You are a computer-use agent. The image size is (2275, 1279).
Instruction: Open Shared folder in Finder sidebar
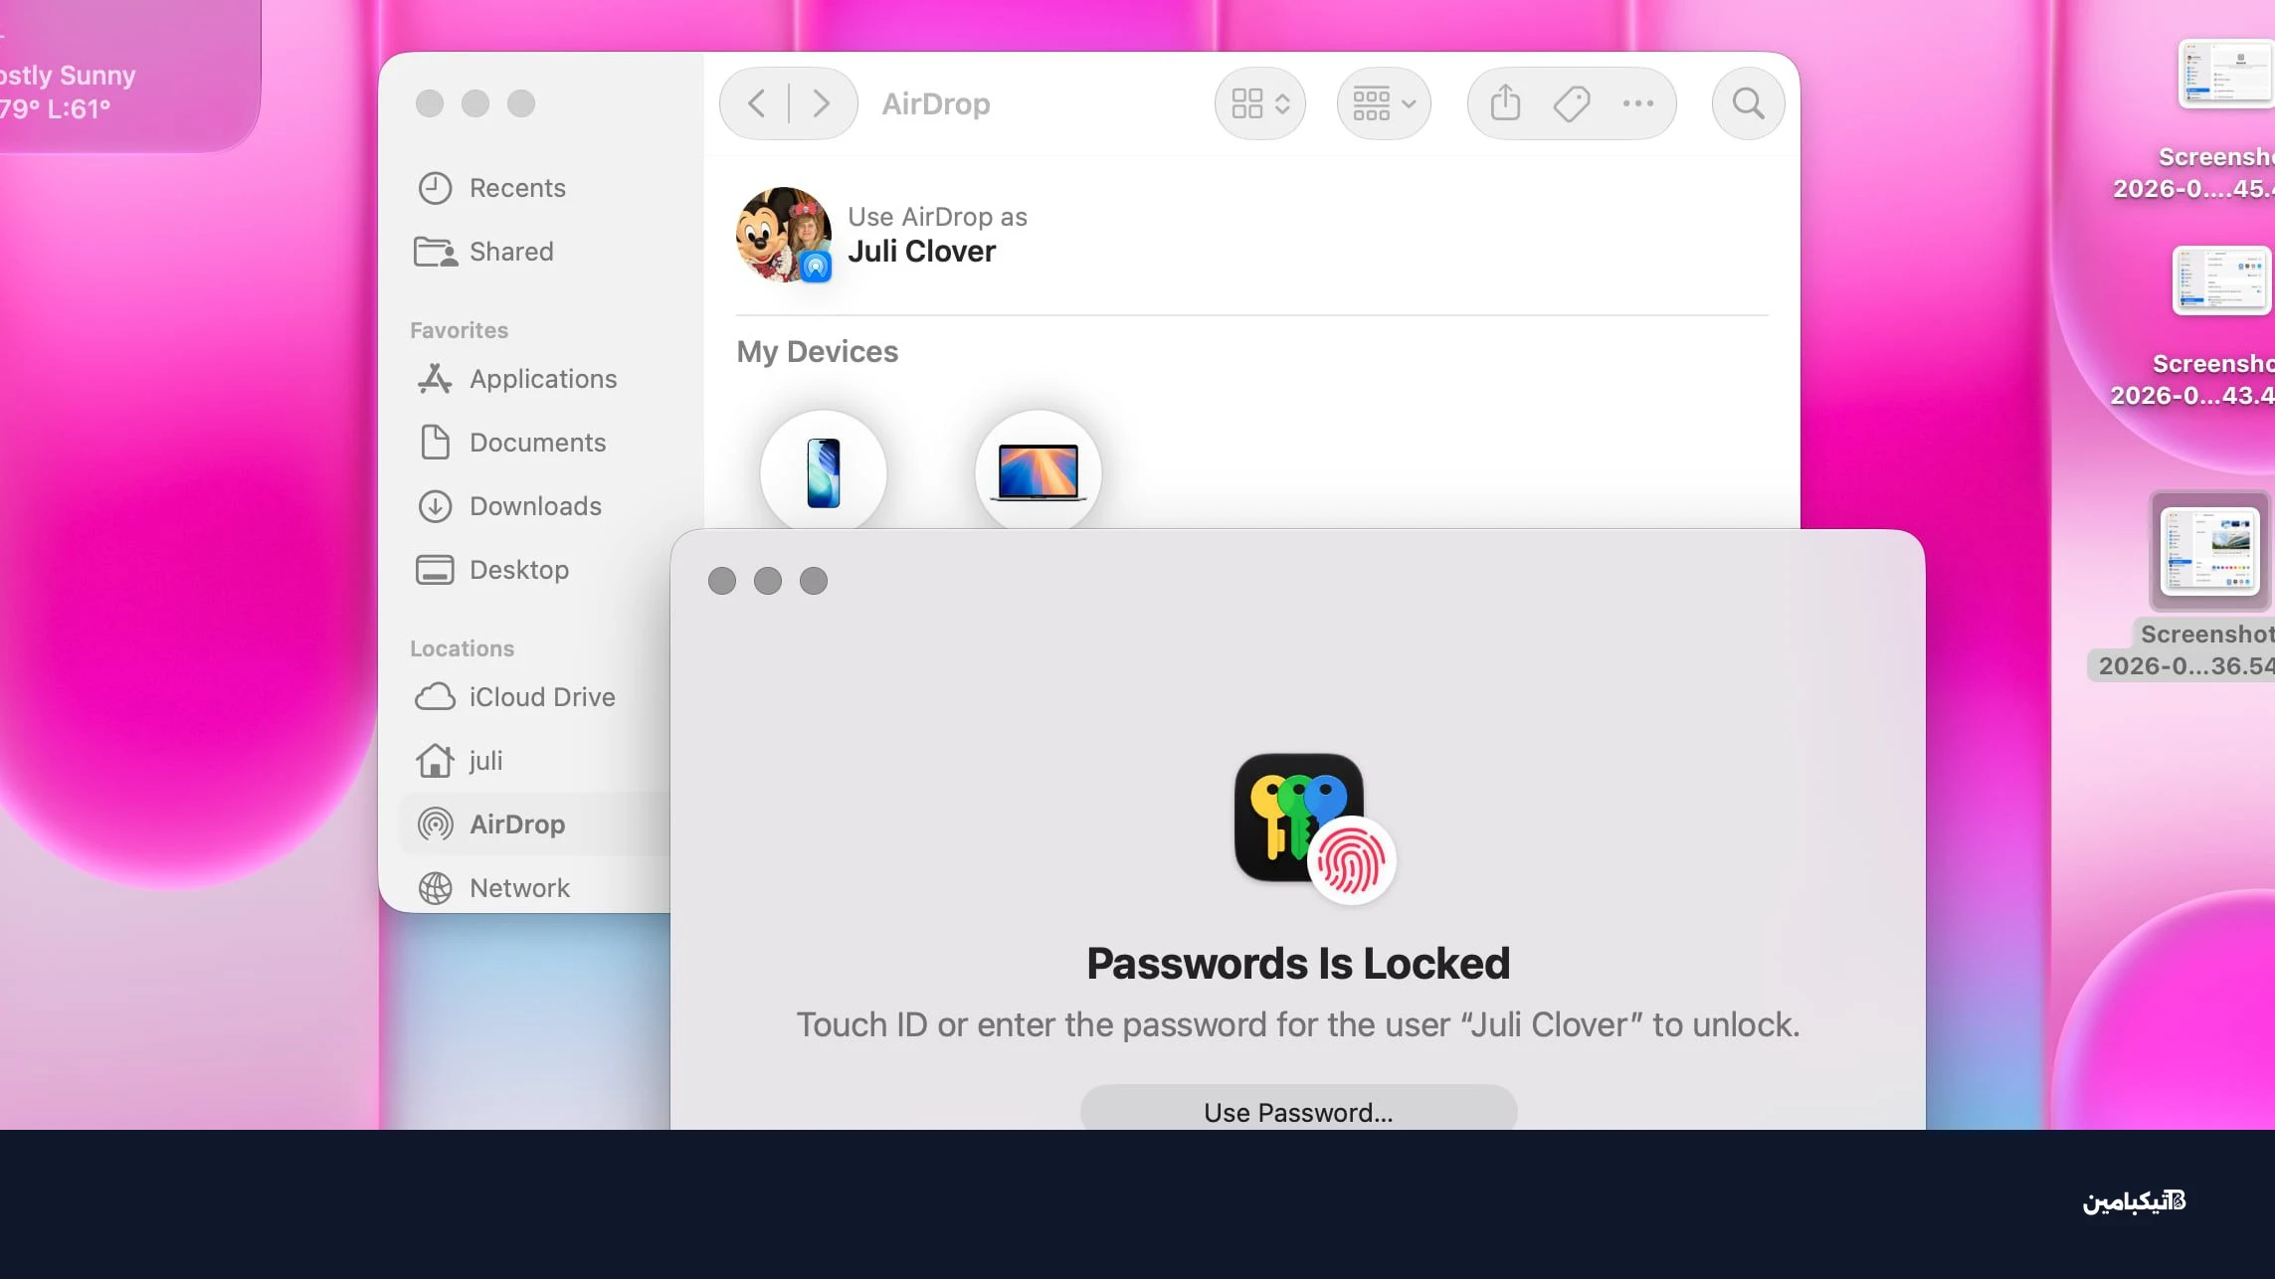click(484, 252)
